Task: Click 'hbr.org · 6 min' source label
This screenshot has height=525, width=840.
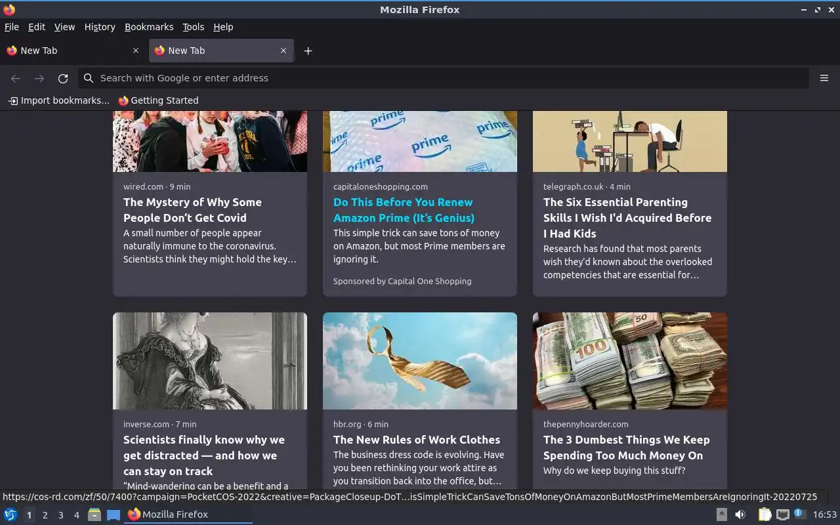Action: point(361,424)
